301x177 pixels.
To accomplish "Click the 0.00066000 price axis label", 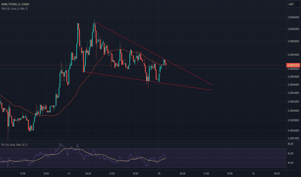I will click(x=293, y=17).
